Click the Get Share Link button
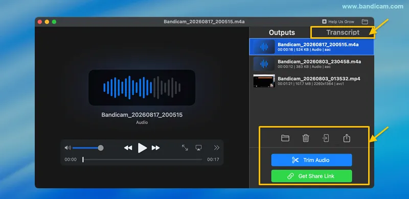Viewport: 409px width, 199px height. pyautogui.click(x=311, y=176)
